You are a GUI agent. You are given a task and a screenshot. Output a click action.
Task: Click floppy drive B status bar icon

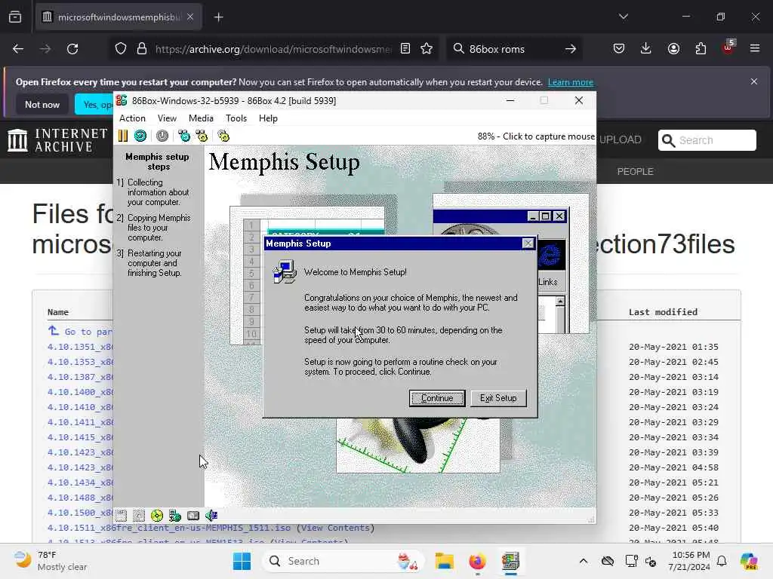[x=139, y=516]
